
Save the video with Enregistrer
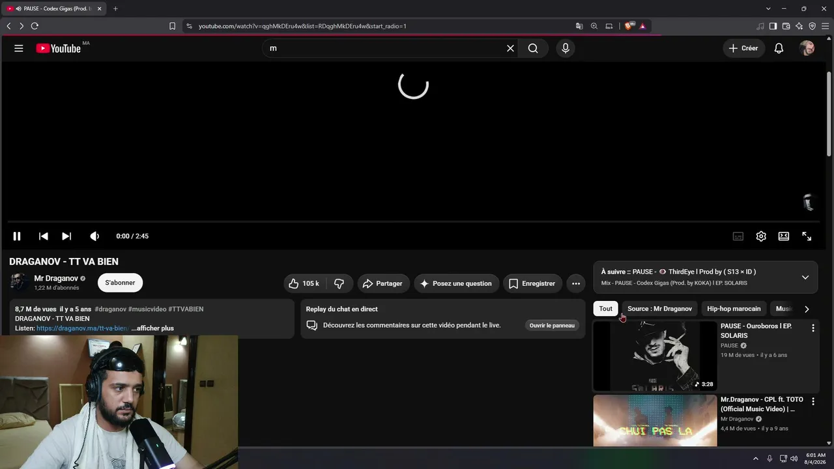[x=532, y=283]
